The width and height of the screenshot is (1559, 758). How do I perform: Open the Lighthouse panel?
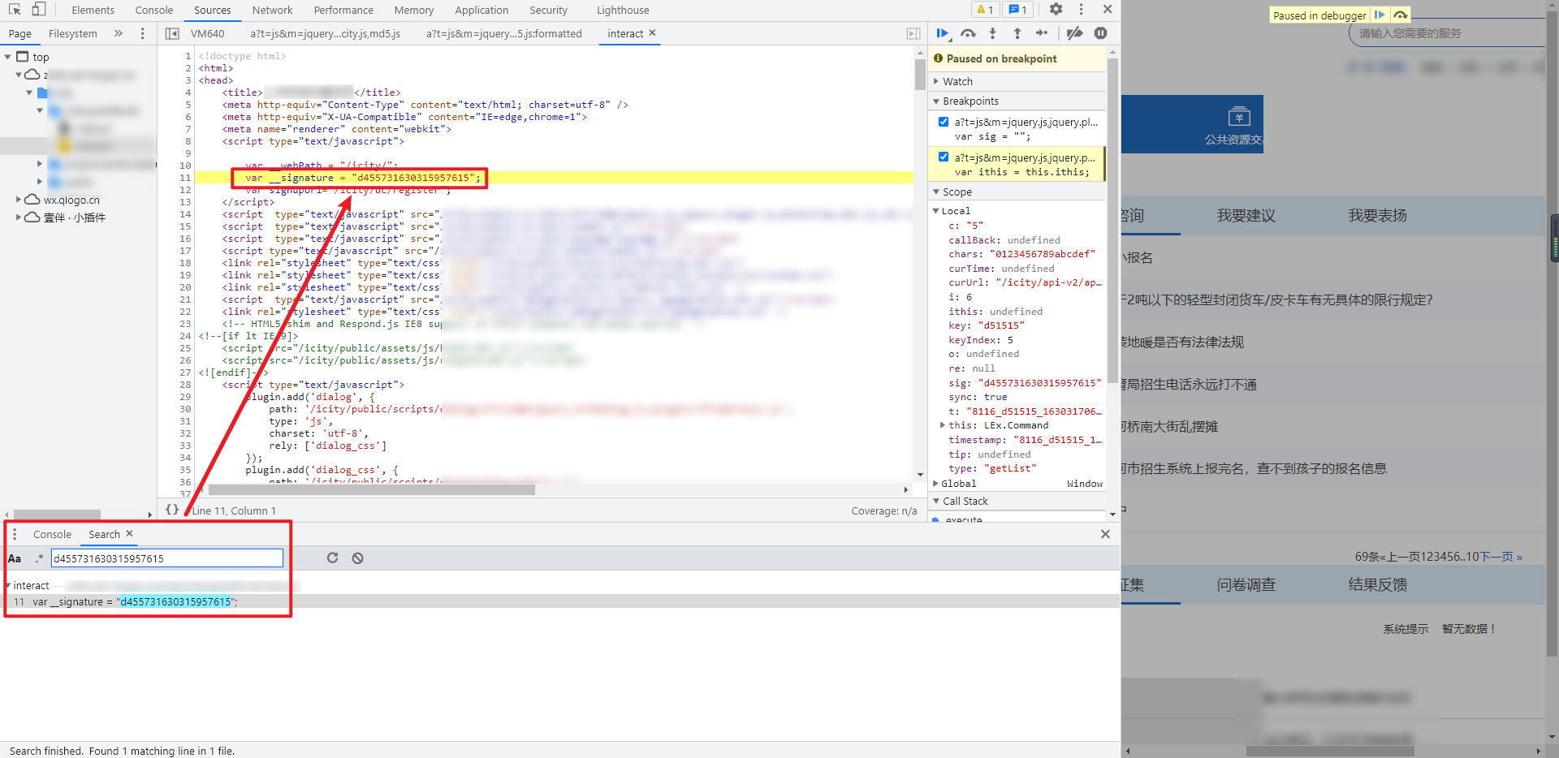(x=623, y=10)
